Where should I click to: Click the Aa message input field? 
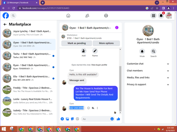pyautogui.click(x=96, y=119)
